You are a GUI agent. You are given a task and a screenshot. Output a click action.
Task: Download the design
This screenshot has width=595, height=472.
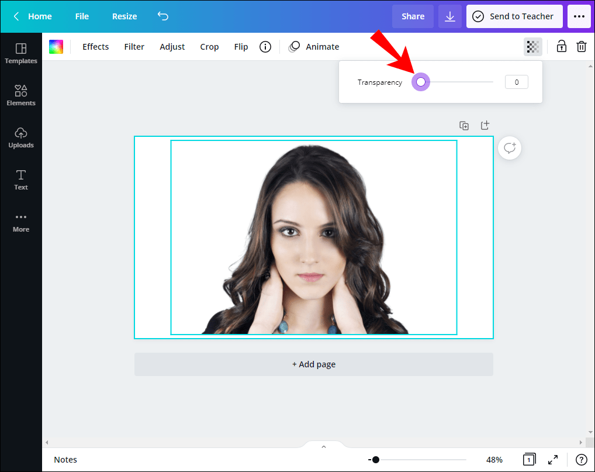coord(449,16)
